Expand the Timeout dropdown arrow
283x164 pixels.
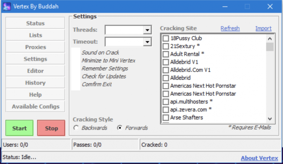coord(147,42)
